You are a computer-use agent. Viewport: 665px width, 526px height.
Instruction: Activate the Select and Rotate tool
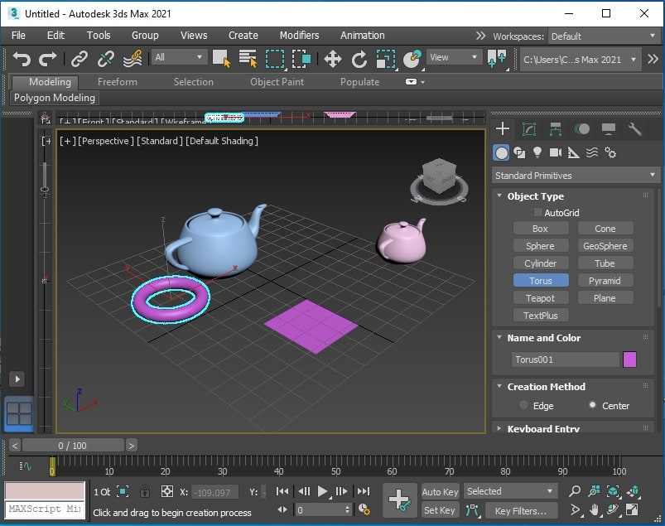click(x=359, y=59)
